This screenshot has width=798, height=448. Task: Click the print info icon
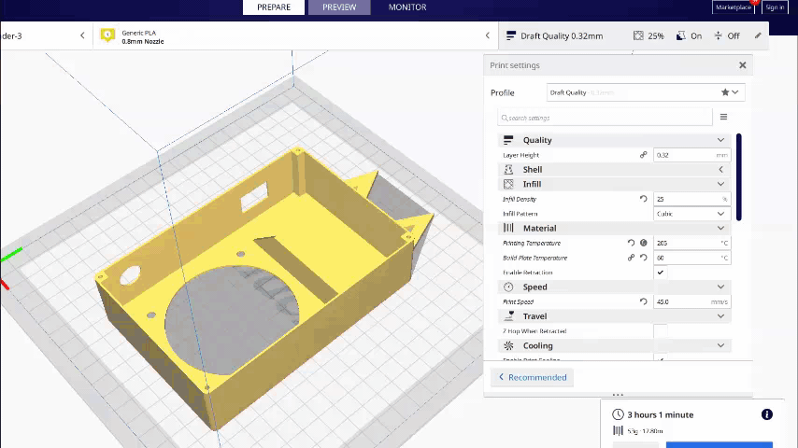click(x=766, y=414)
